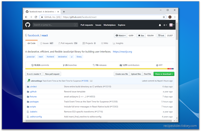Switch to the Insights tab
This screenshot has height=132, width=201.
(118, 43)
